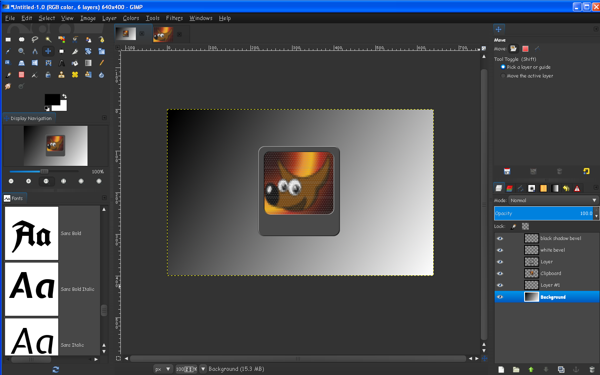Create a new layer button
Viewport: 600px width, 375px height.
pyautogui.click(x=501, y=369)
